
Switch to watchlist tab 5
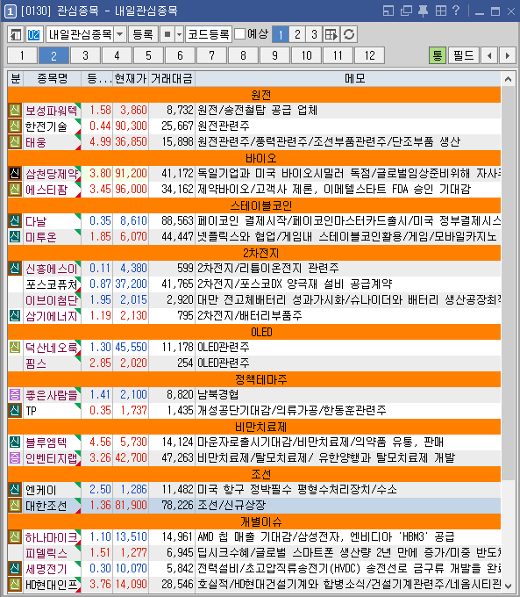tap(148, 55)
